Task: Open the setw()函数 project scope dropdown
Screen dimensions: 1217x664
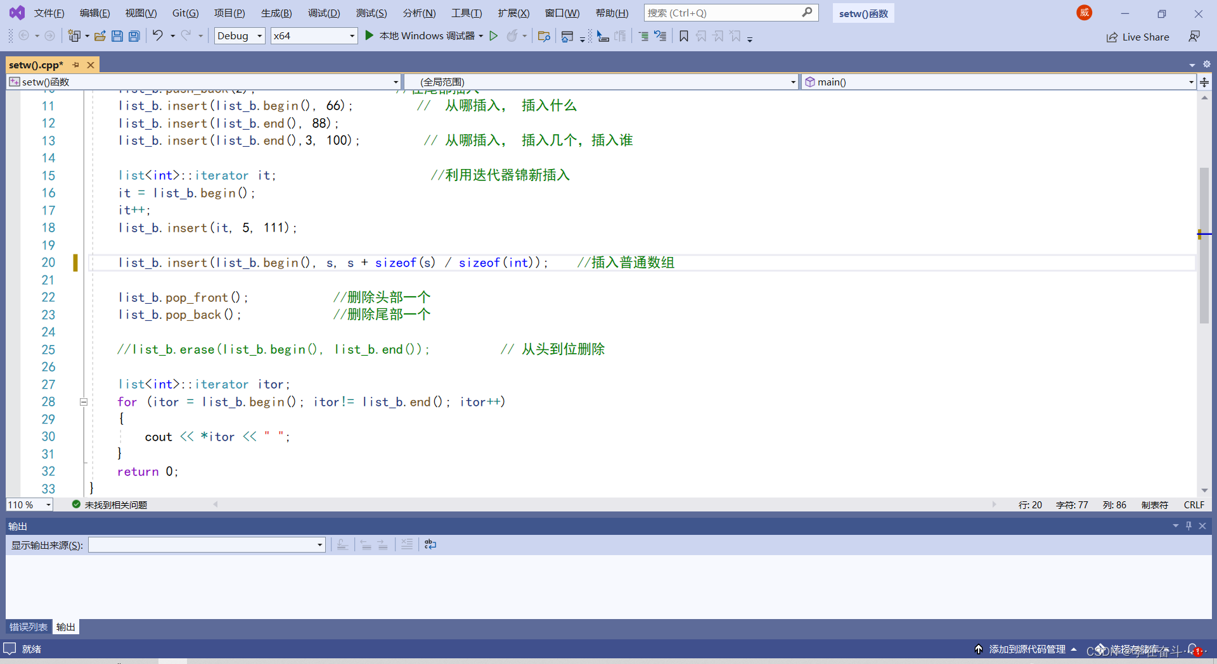Action: [203, 82]
